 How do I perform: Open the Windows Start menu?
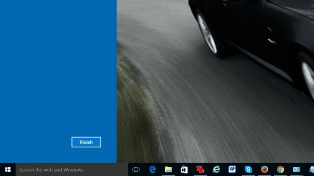point(8,170)
